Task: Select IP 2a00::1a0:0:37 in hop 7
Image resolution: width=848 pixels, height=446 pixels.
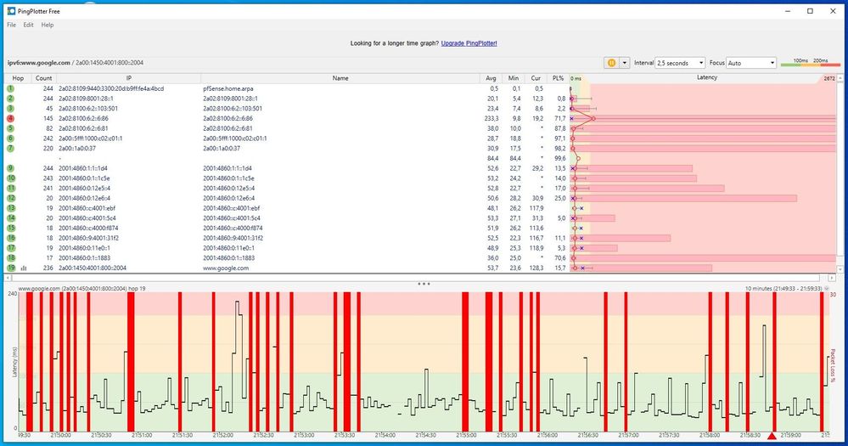Action: (x=77, y=149)
